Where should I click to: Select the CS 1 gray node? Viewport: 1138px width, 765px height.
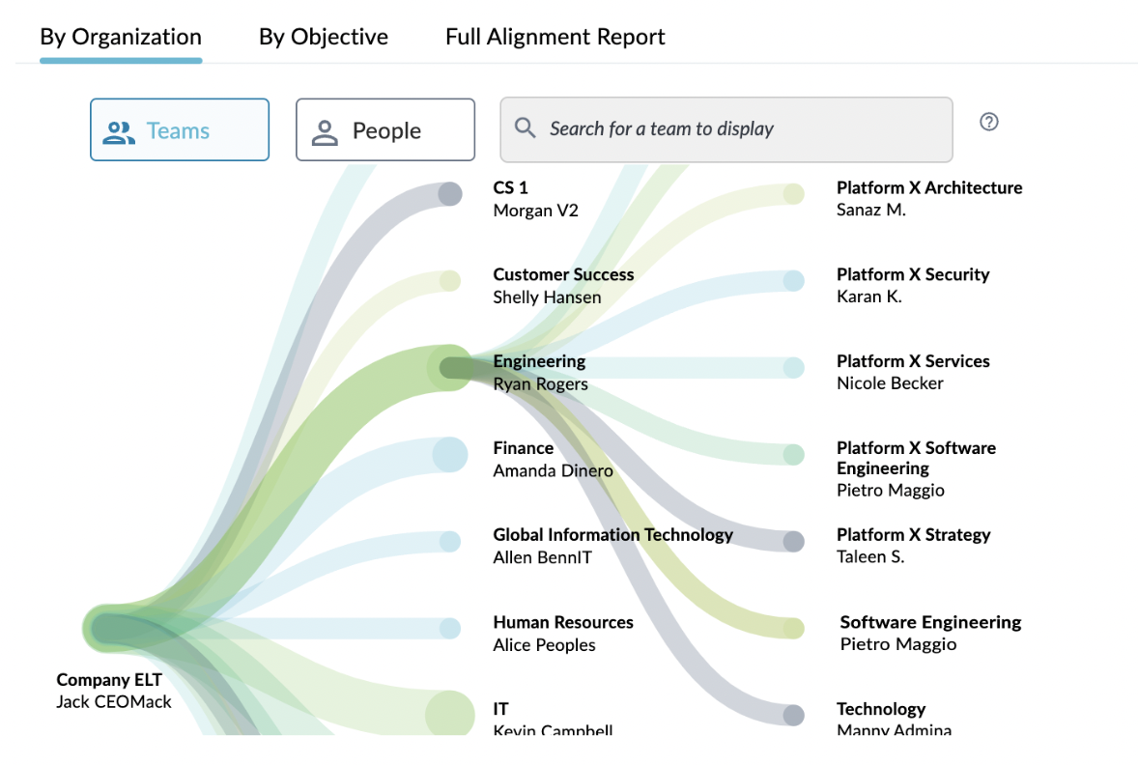coord(450,194)
